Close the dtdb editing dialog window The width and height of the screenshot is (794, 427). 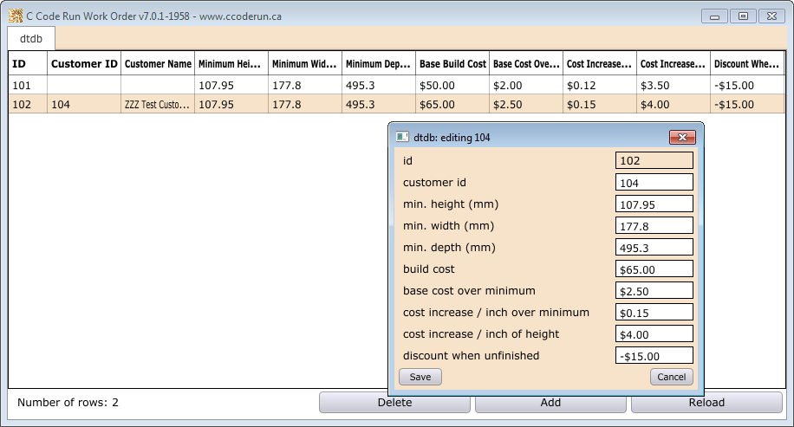point(682,137)
